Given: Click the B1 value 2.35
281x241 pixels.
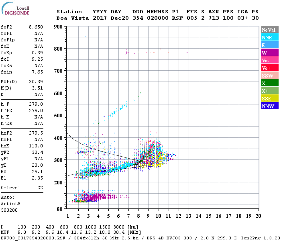Looking at the screenshot, I should coord(37,178).
